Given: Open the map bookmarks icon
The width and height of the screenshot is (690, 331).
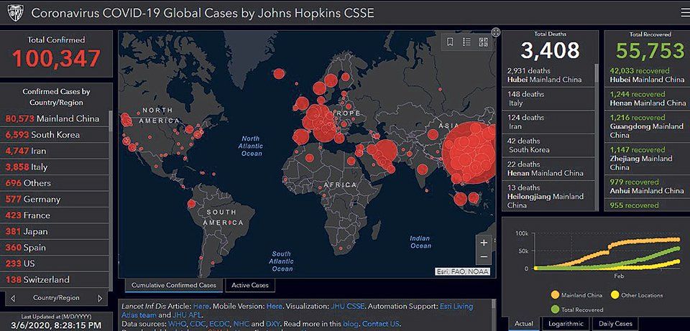Looking at the screenshot, I should [x=450, y=42].
